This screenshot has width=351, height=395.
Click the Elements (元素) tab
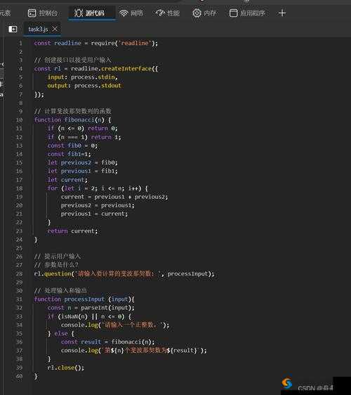click(5, 13)
